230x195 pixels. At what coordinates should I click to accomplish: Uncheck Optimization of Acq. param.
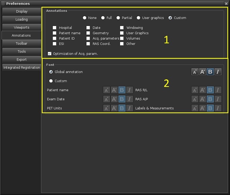[x=50, y=54]
